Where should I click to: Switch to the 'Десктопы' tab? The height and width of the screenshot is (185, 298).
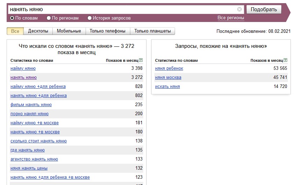click(x=38, y=31)
